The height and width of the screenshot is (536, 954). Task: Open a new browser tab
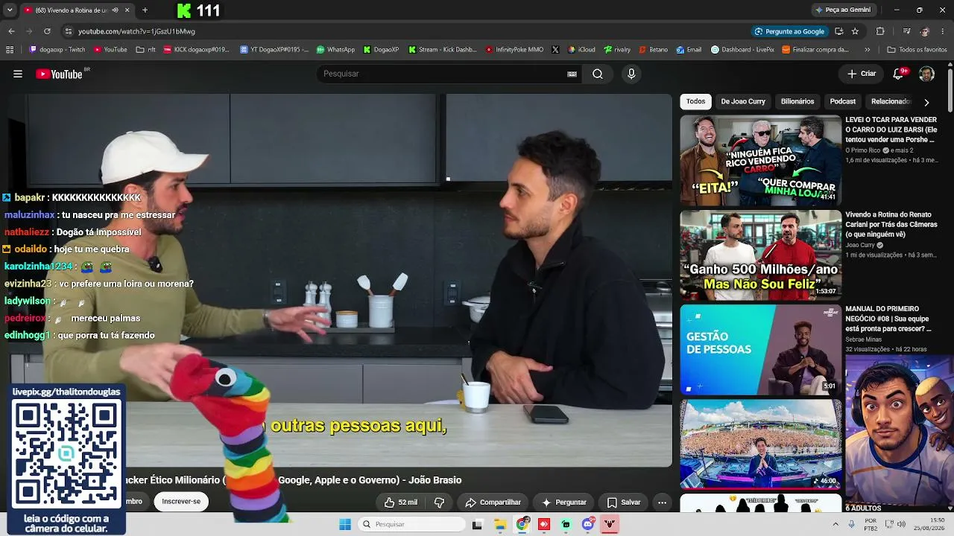pyautogui.click(x=145, y=10)
